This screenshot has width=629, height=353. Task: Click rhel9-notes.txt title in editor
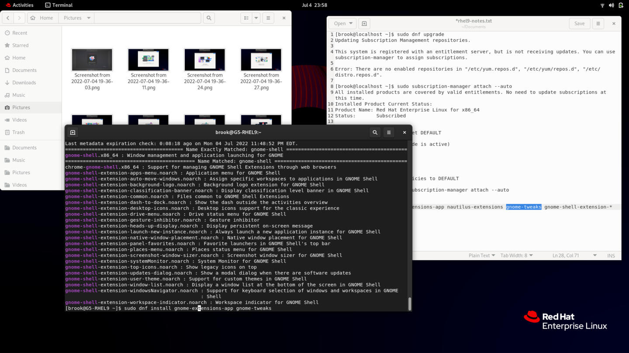click(x=473, y=21)
